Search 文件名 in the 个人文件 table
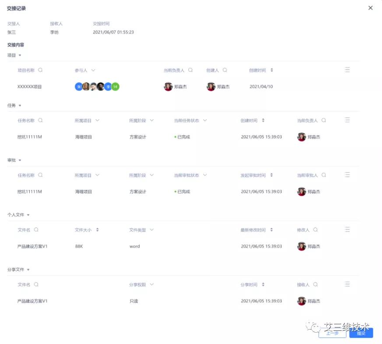Viewport: 382px width, 344px height. (37, 230)
